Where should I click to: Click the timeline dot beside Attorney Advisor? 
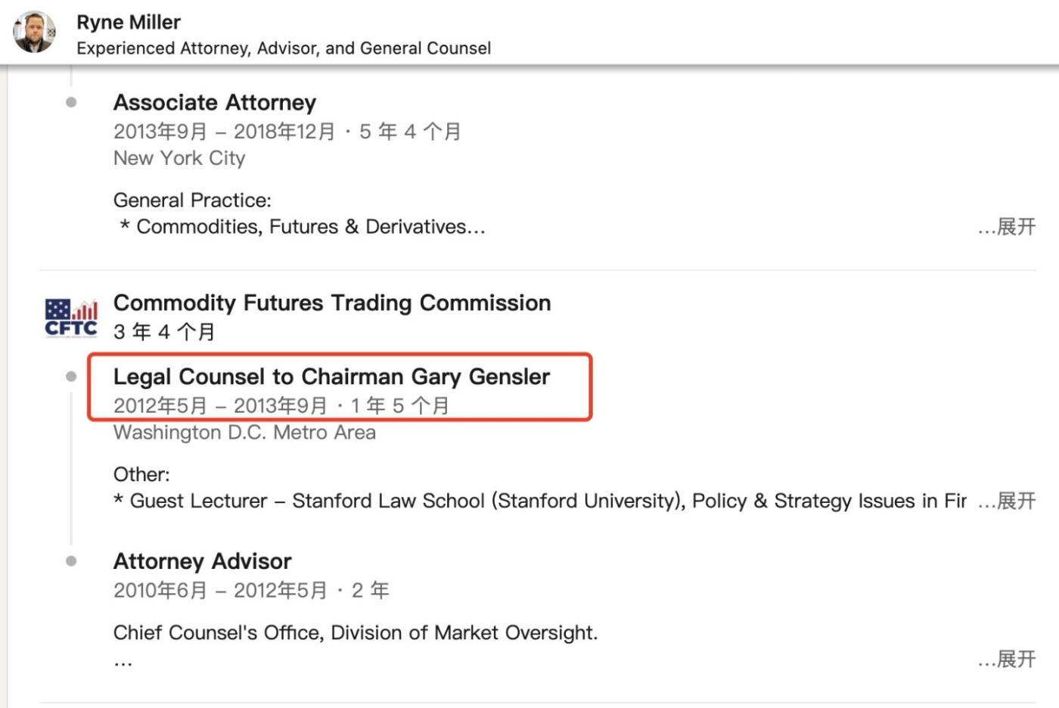pos(71,561)
